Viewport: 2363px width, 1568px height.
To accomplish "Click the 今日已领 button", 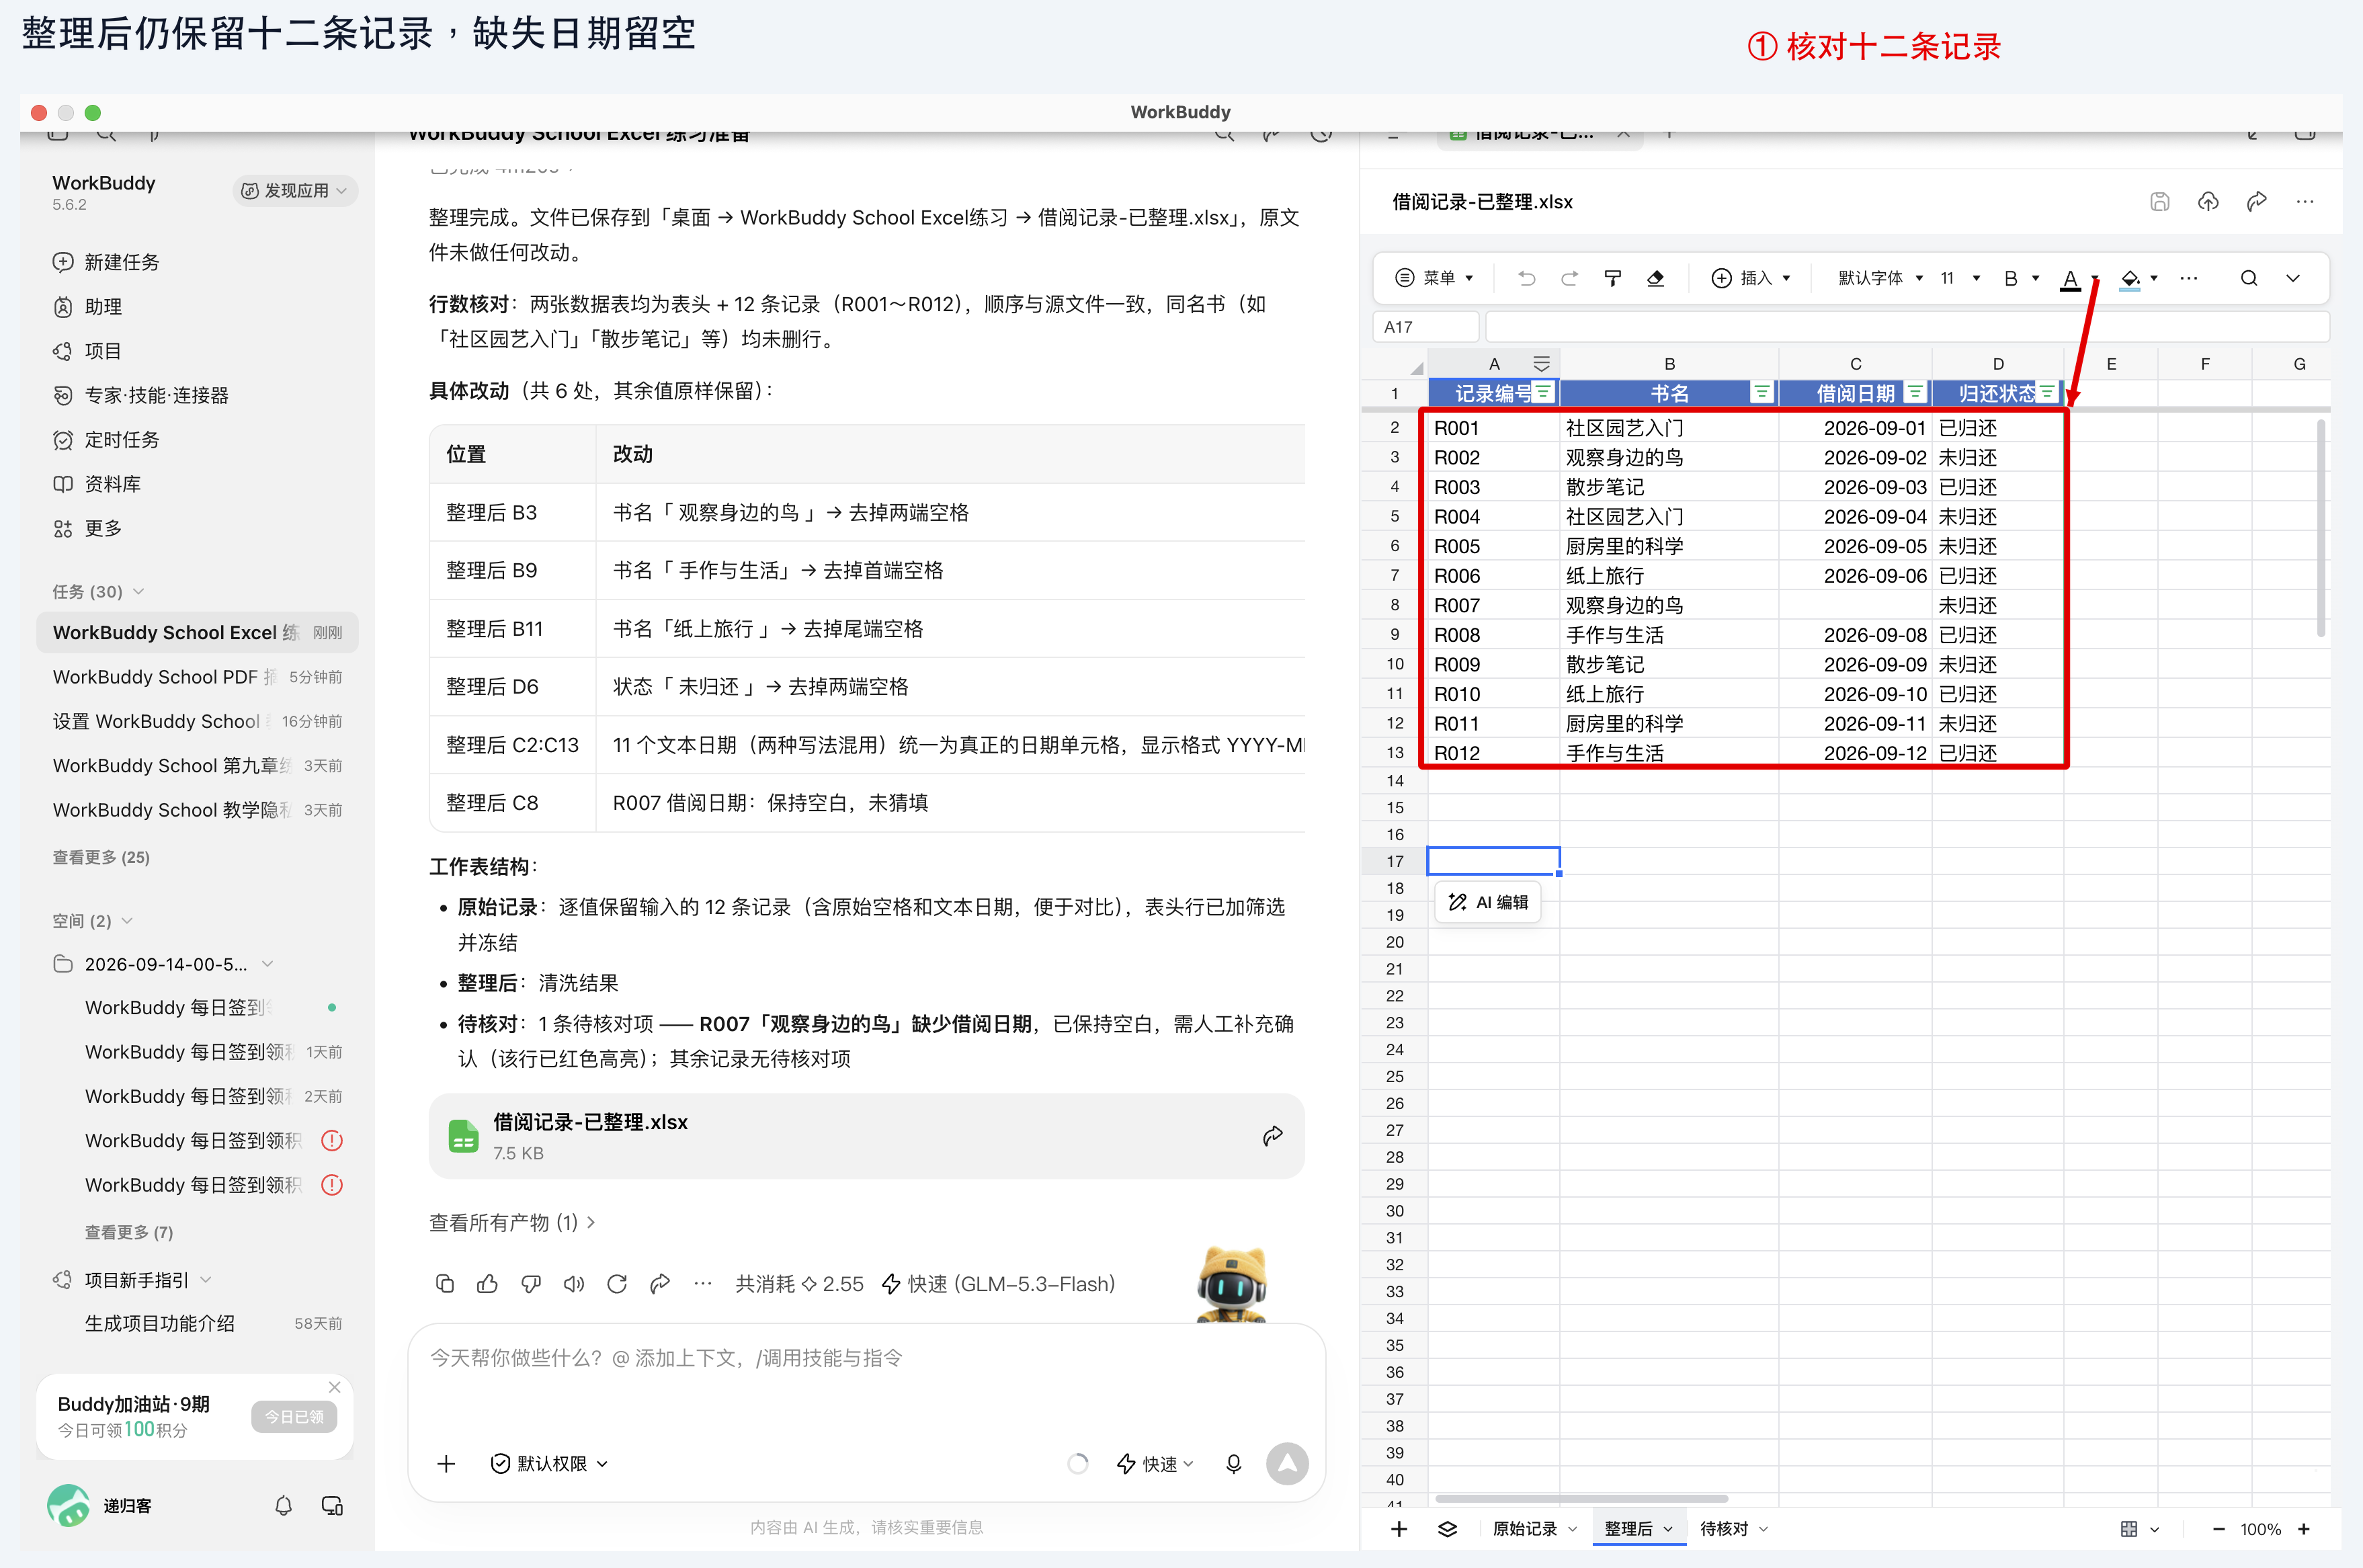I will [294, 1417].
